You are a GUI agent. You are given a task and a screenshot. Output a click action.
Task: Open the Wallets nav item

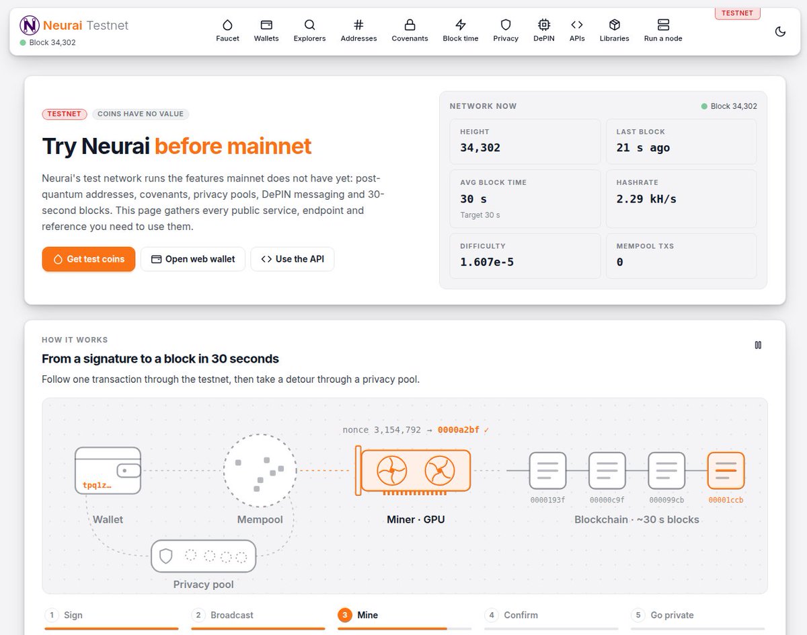pyautogui.click(x=266, y=31)
